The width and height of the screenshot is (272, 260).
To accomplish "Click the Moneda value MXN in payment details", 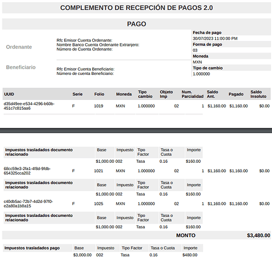I will [x=197, y=62].
